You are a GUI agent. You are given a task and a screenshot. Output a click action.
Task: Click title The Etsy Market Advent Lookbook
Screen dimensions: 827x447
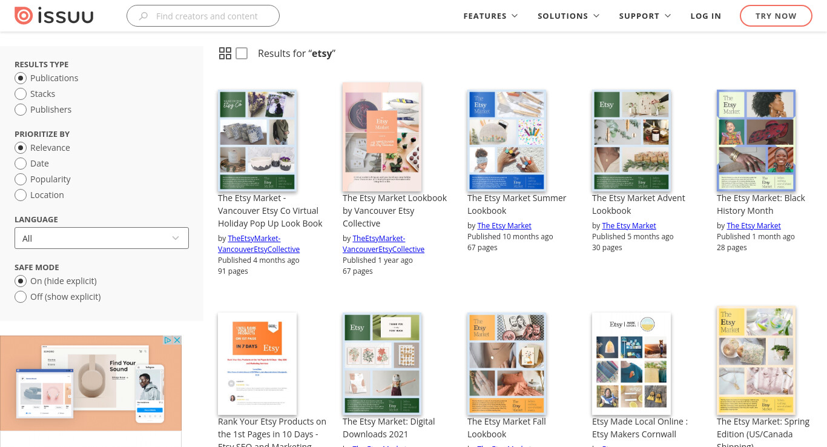click(638, 204)
